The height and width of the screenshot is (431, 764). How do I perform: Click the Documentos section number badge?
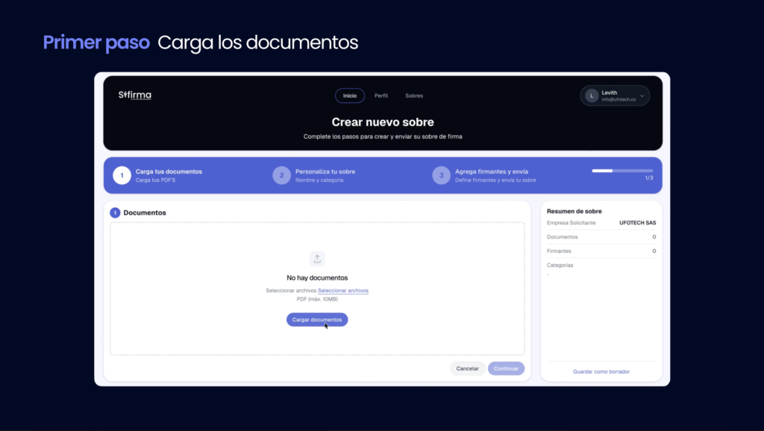point(115,213)
